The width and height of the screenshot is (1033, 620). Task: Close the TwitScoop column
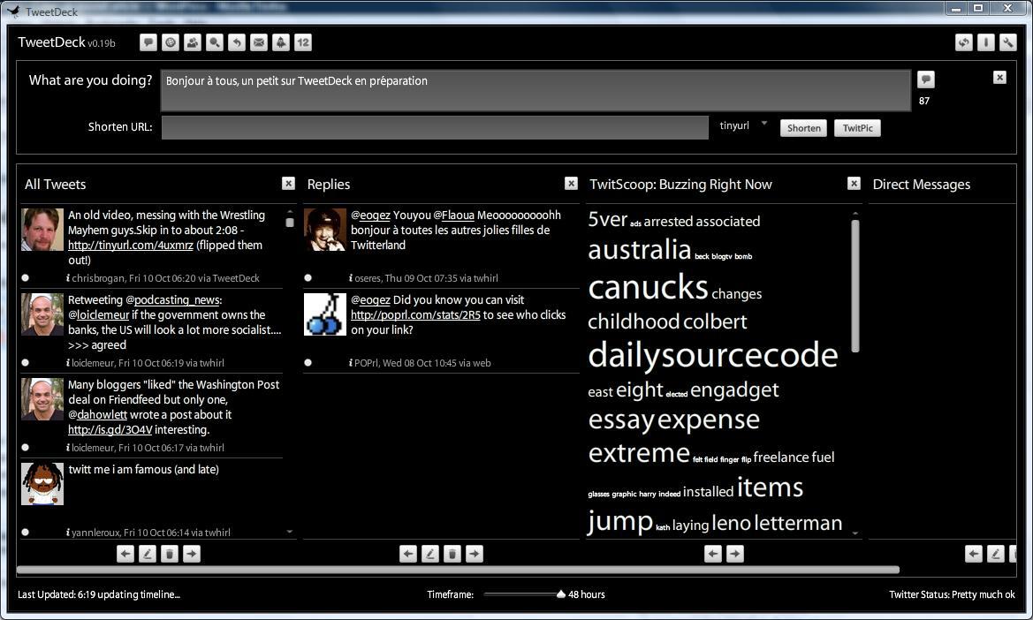pos(854,184)
